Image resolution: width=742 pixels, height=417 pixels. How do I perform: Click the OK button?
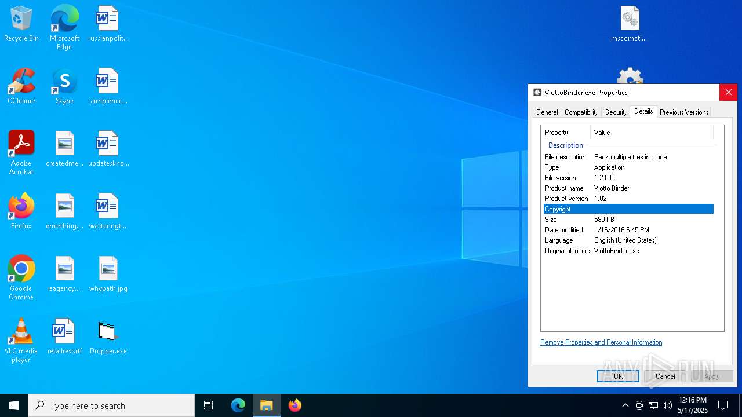618,376
